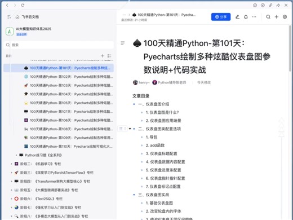The width and height of the screenshot is (293, 220).
Task: Expand 阶段三 深度学习PyTorch&TensorFlow node
Action: click(11, 173)
